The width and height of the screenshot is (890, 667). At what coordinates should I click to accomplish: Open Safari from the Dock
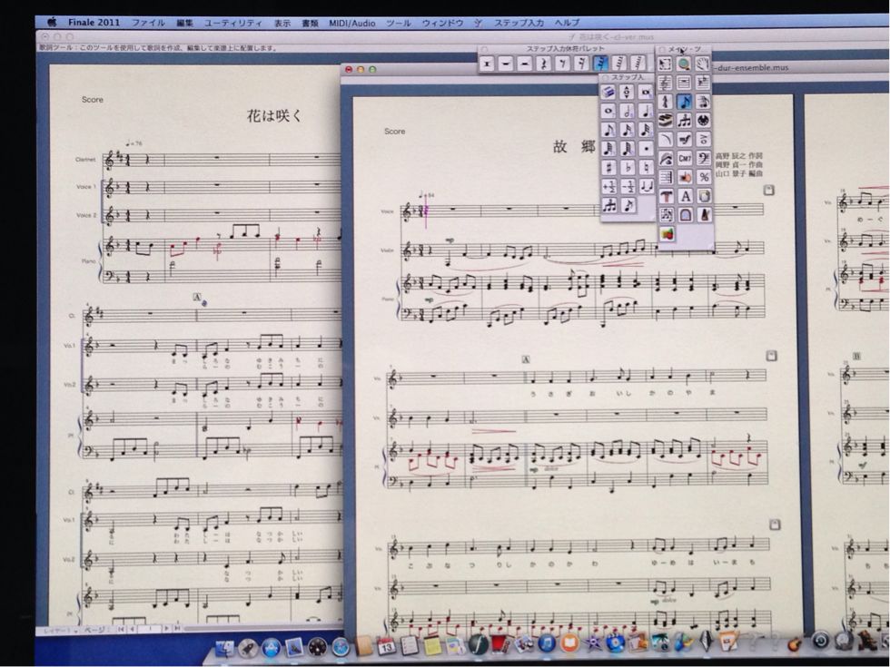click(x=341, y=647)
